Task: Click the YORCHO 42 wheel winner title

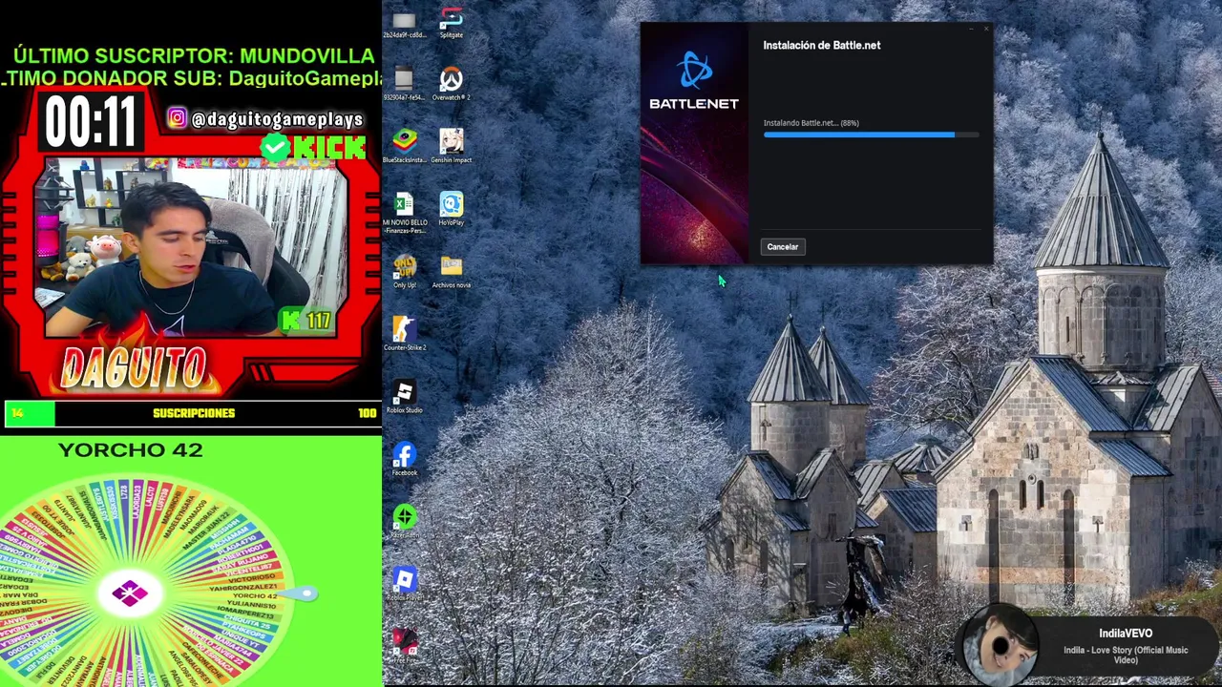Action: pyautogui.click(x=131, y=449)
